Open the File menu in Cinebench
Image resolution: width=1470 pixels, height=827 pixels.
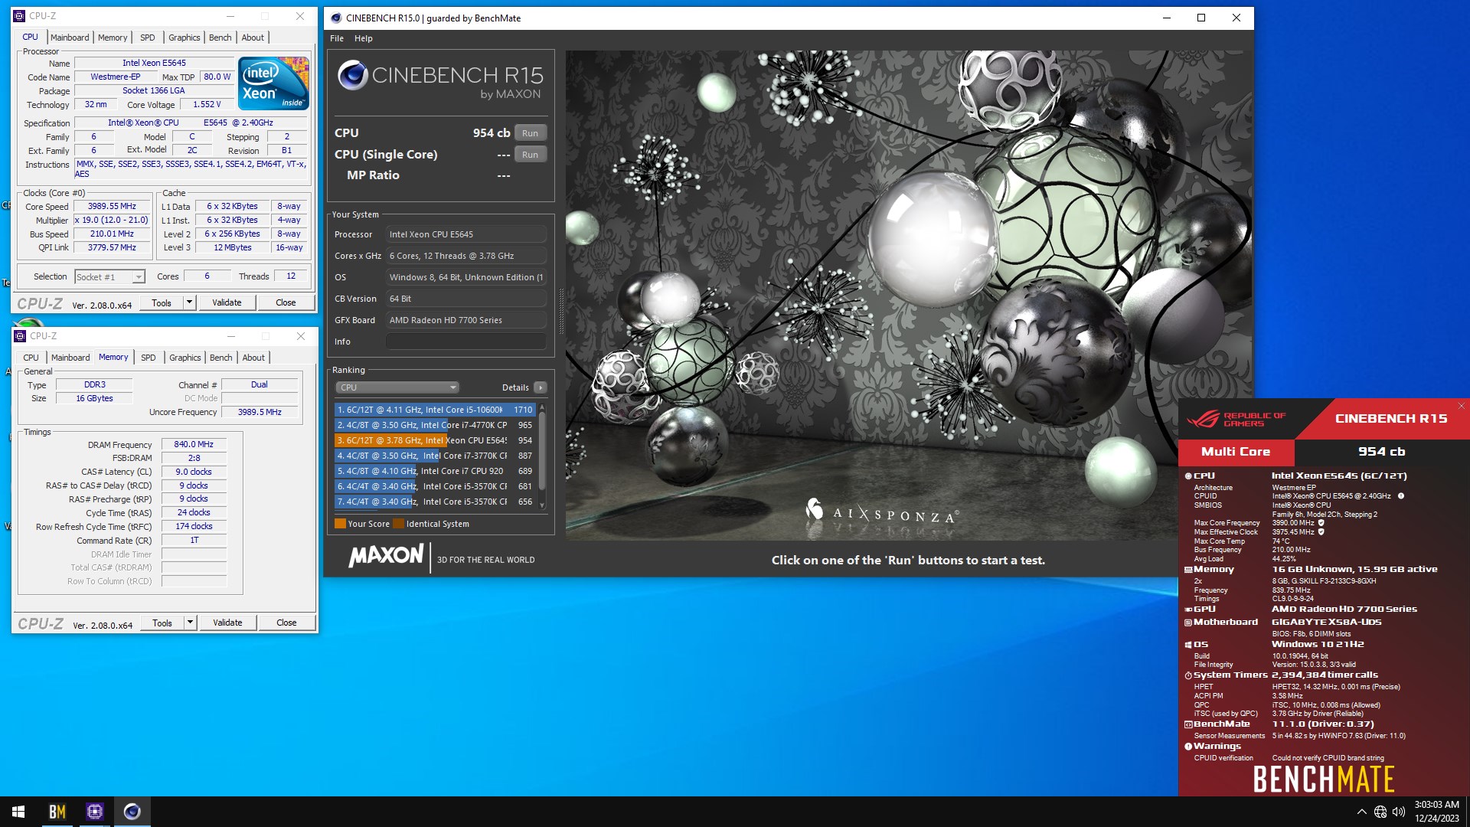pos(337,38)
